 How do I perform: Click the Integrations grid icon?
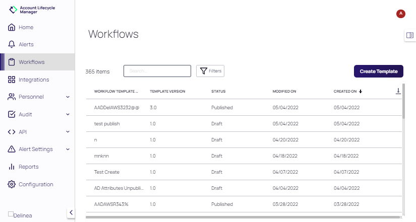pyautogui.click(x=12, y=80)
